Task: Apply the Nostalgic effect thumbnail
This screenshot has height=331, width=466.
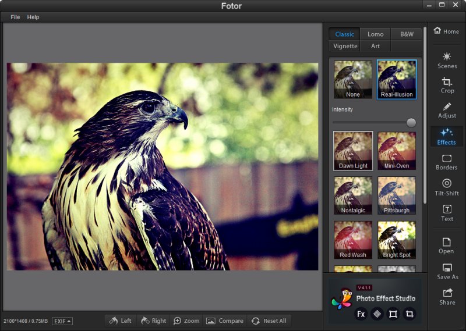Action: coord(352,195)
